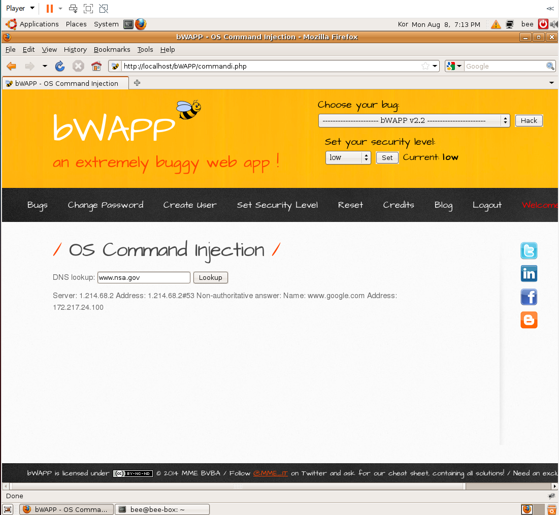
Task: Open the Set Security Level nav link
Action: (x=277, y=205)
